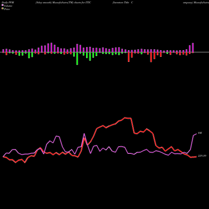Click the 'charts for ITIC' header text
Image resolution: width=209 pixels, height=209 pixels.
[82, 3]
